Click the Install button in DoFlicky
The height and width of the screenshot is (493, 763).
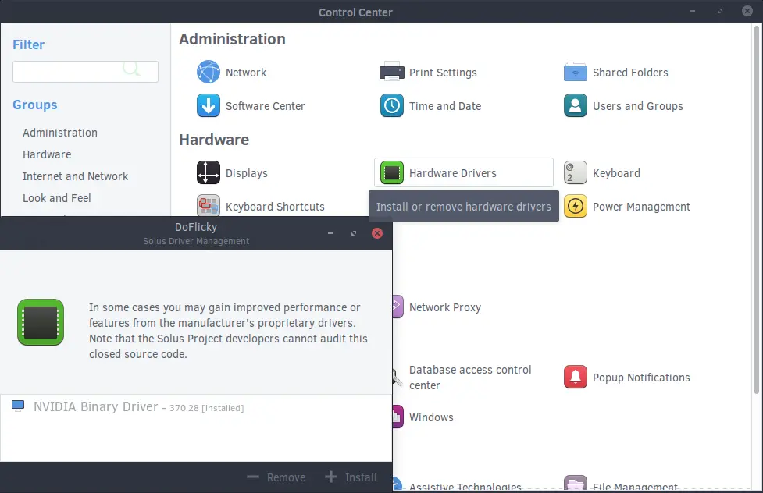point(351,477)
